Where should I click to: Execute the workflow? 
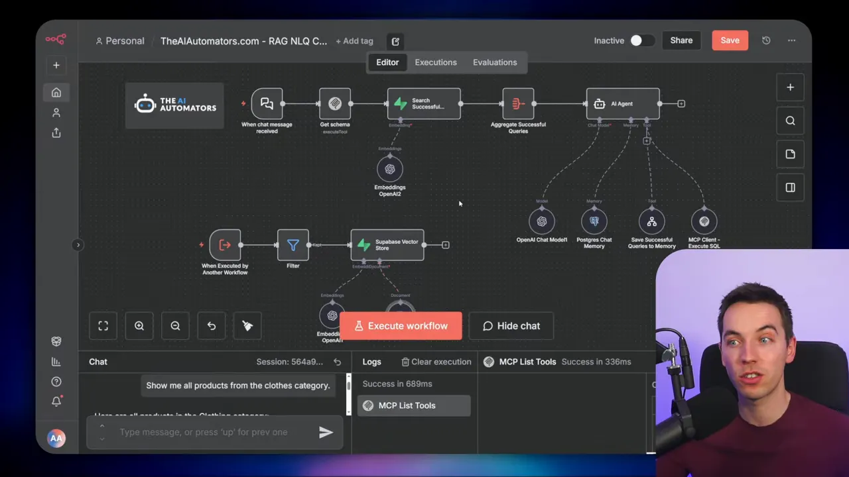(401, 325)
